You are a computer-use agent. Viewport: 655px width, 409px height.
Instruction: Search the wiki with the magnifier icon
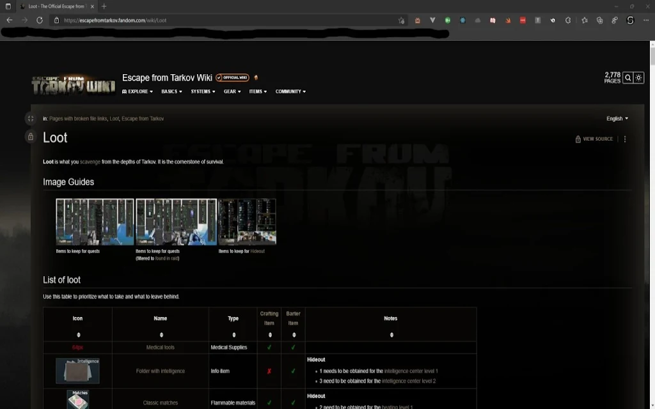click(628, 77)
